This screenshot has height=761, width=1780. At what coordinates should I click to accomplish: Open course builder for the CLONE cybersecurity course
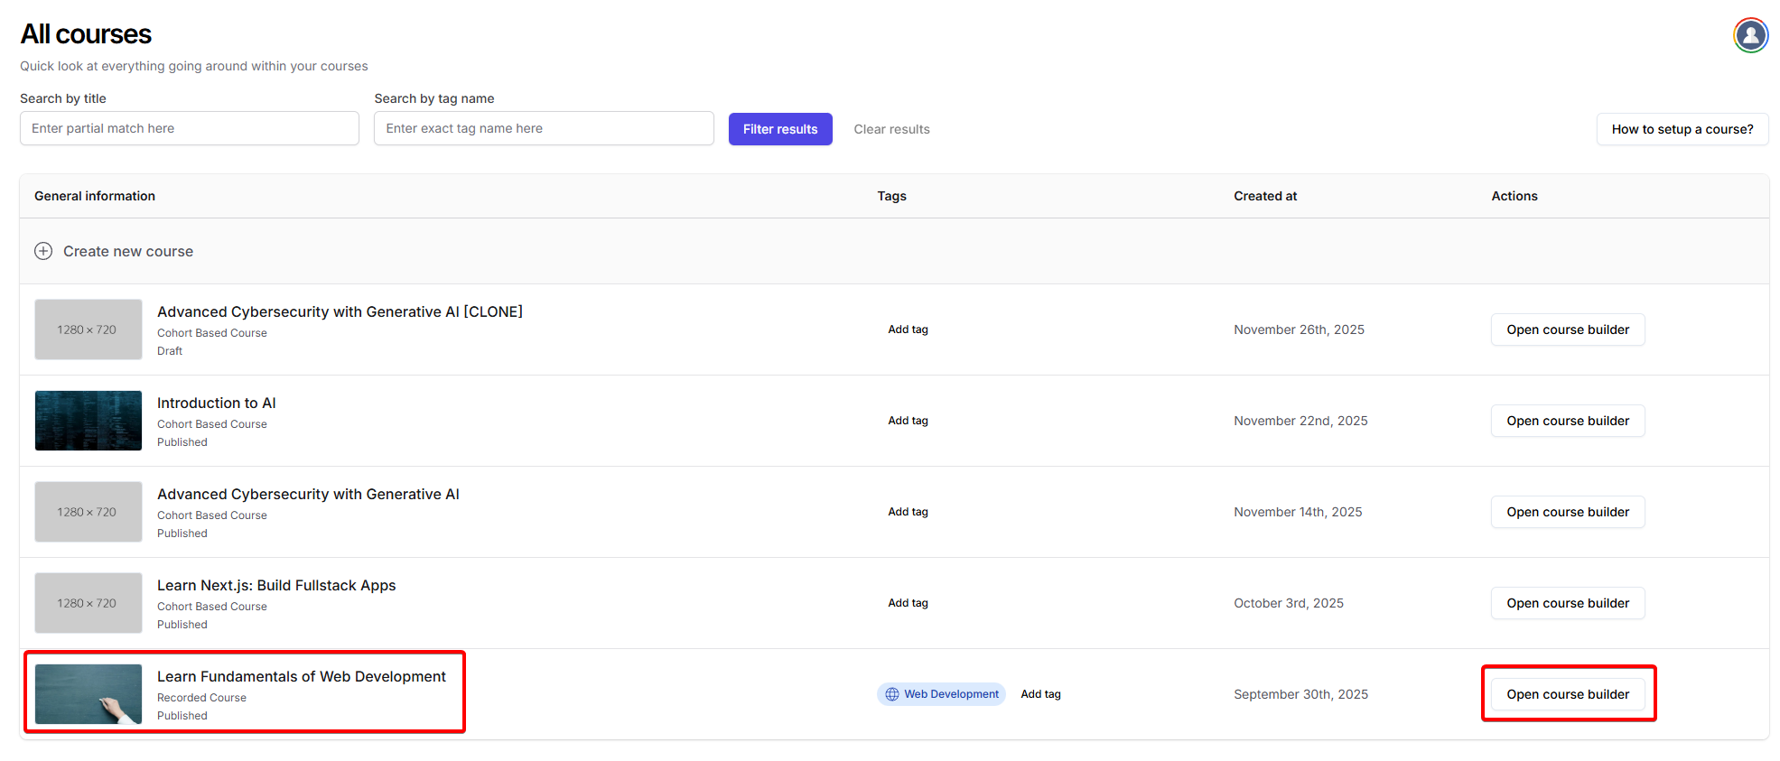click(x=1567, y=329)
